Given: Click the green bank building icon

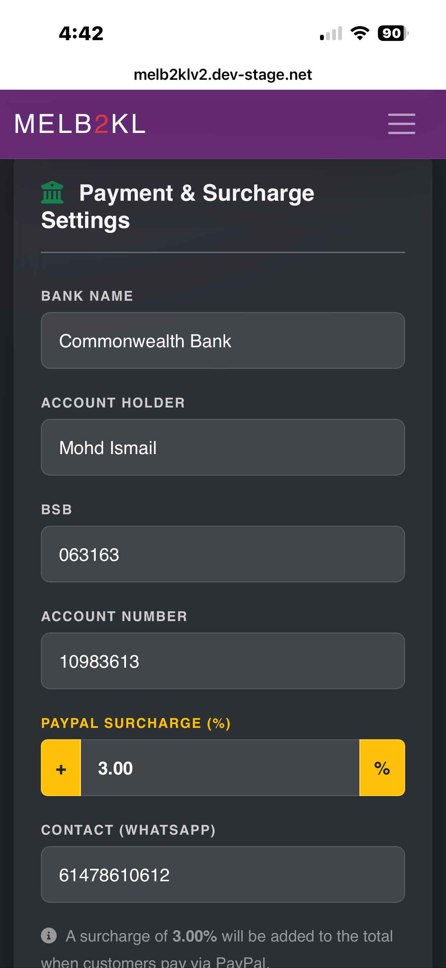Looking at the screenshot, I should coord(52,192).
